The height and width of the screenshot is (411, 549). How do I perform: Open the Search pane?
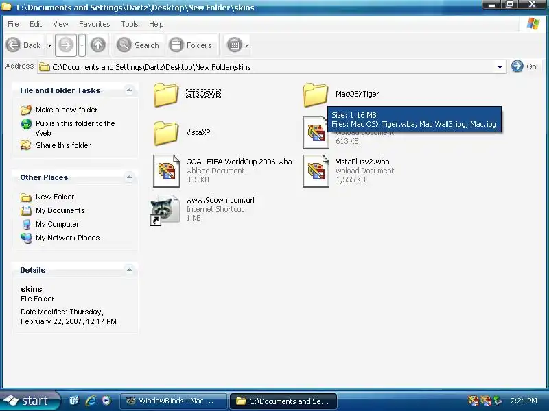pyautogui.click(x=139, y=45)
